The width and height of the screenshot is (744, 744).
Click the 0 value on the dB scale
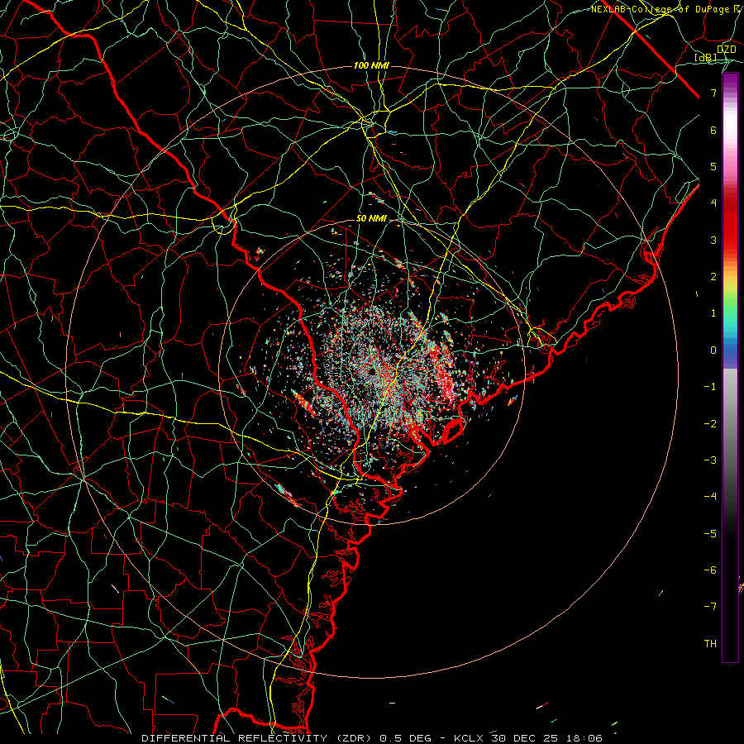713,351
